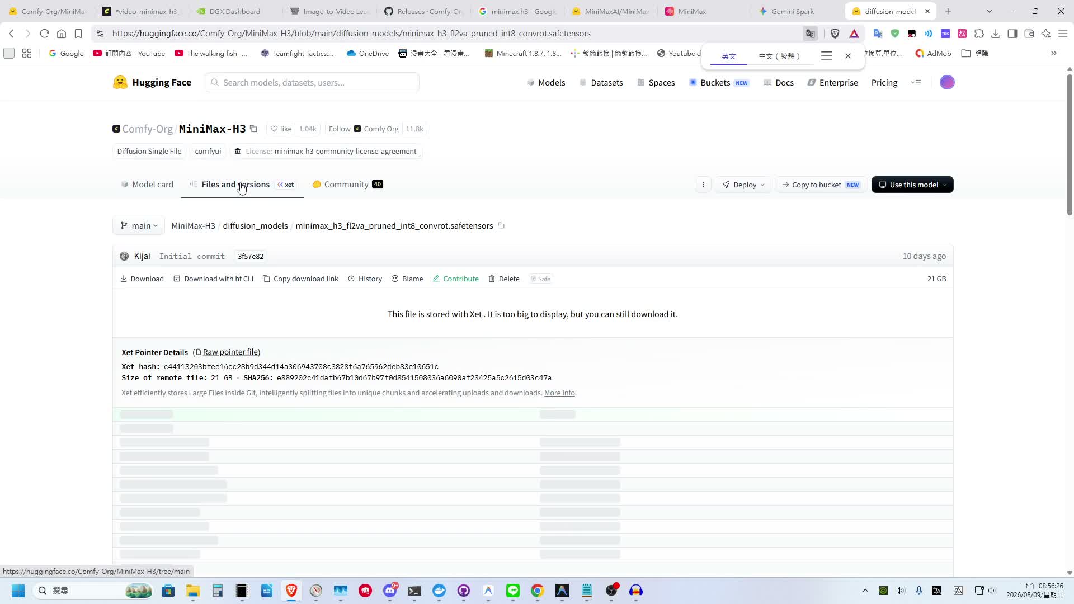Delete this file
Image resolution: width=1074 pixels, height=604 pixels.
pyautogui.click(x=504, y=279)
